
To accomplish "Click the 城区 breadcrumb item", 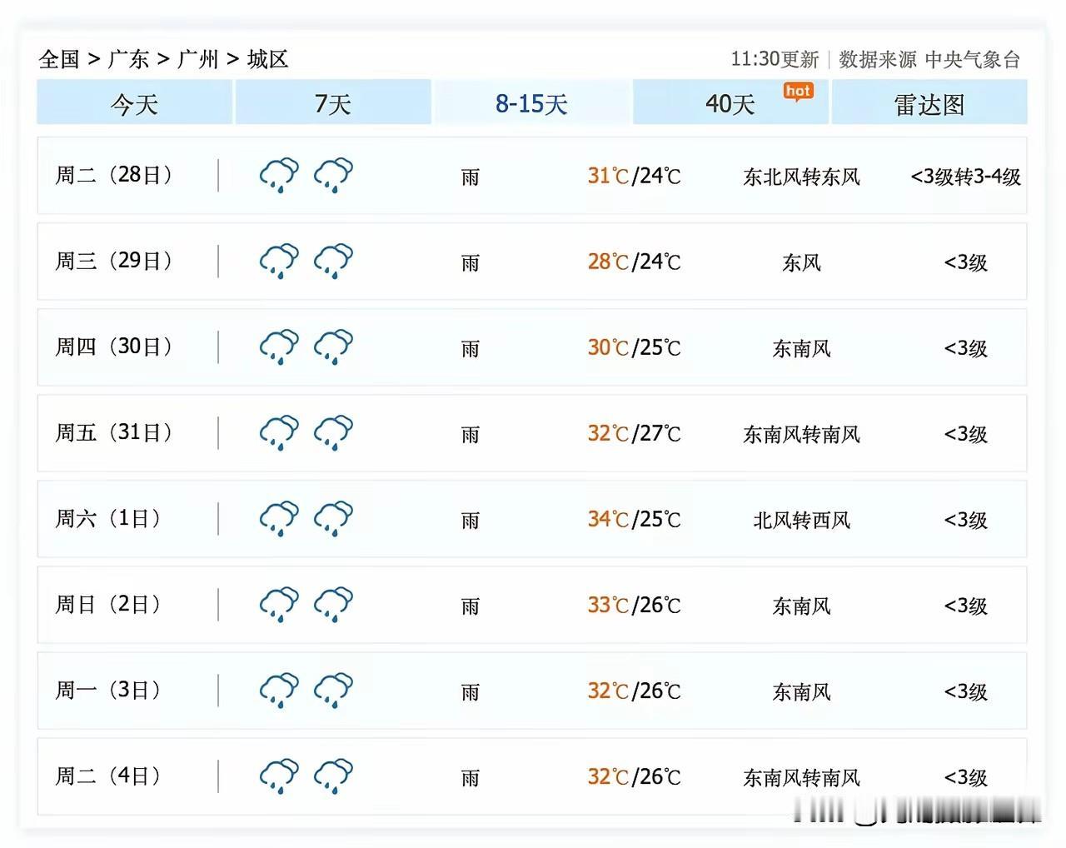I will (x=268, y=59).
